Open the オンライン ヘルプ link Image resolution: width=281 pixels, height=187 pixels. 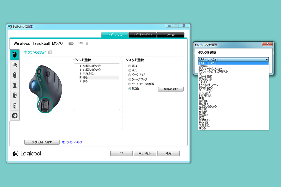coord(72,142)
